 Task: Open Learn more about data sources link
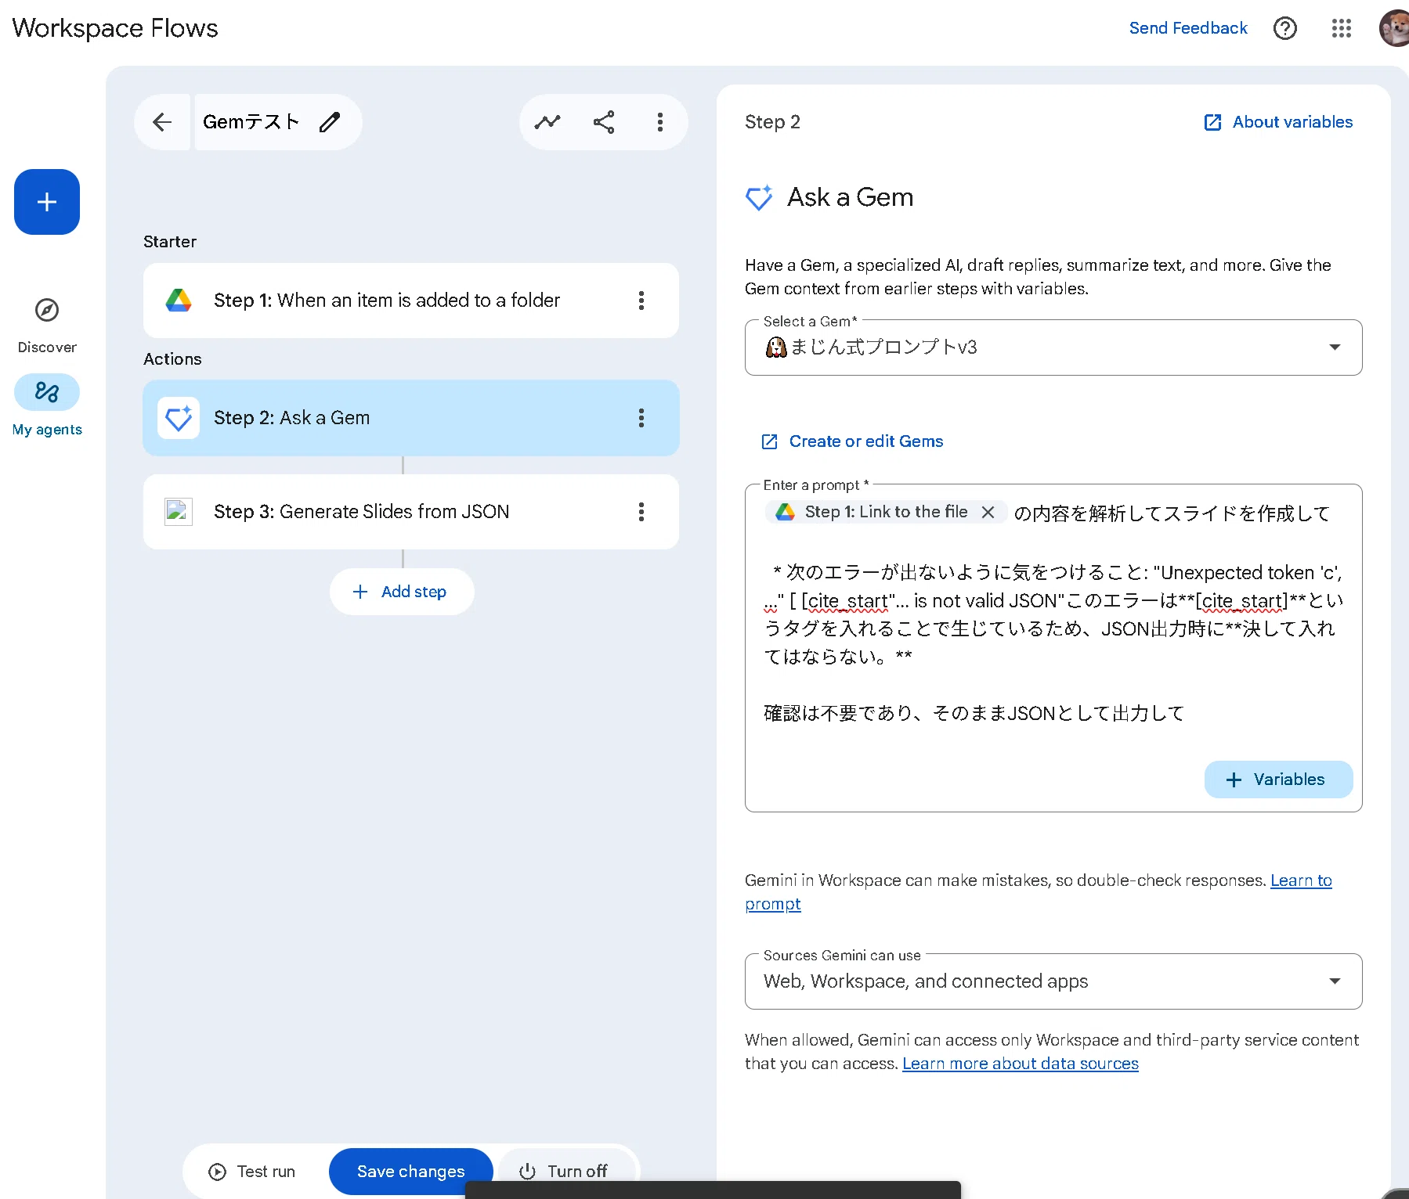1021,1064
